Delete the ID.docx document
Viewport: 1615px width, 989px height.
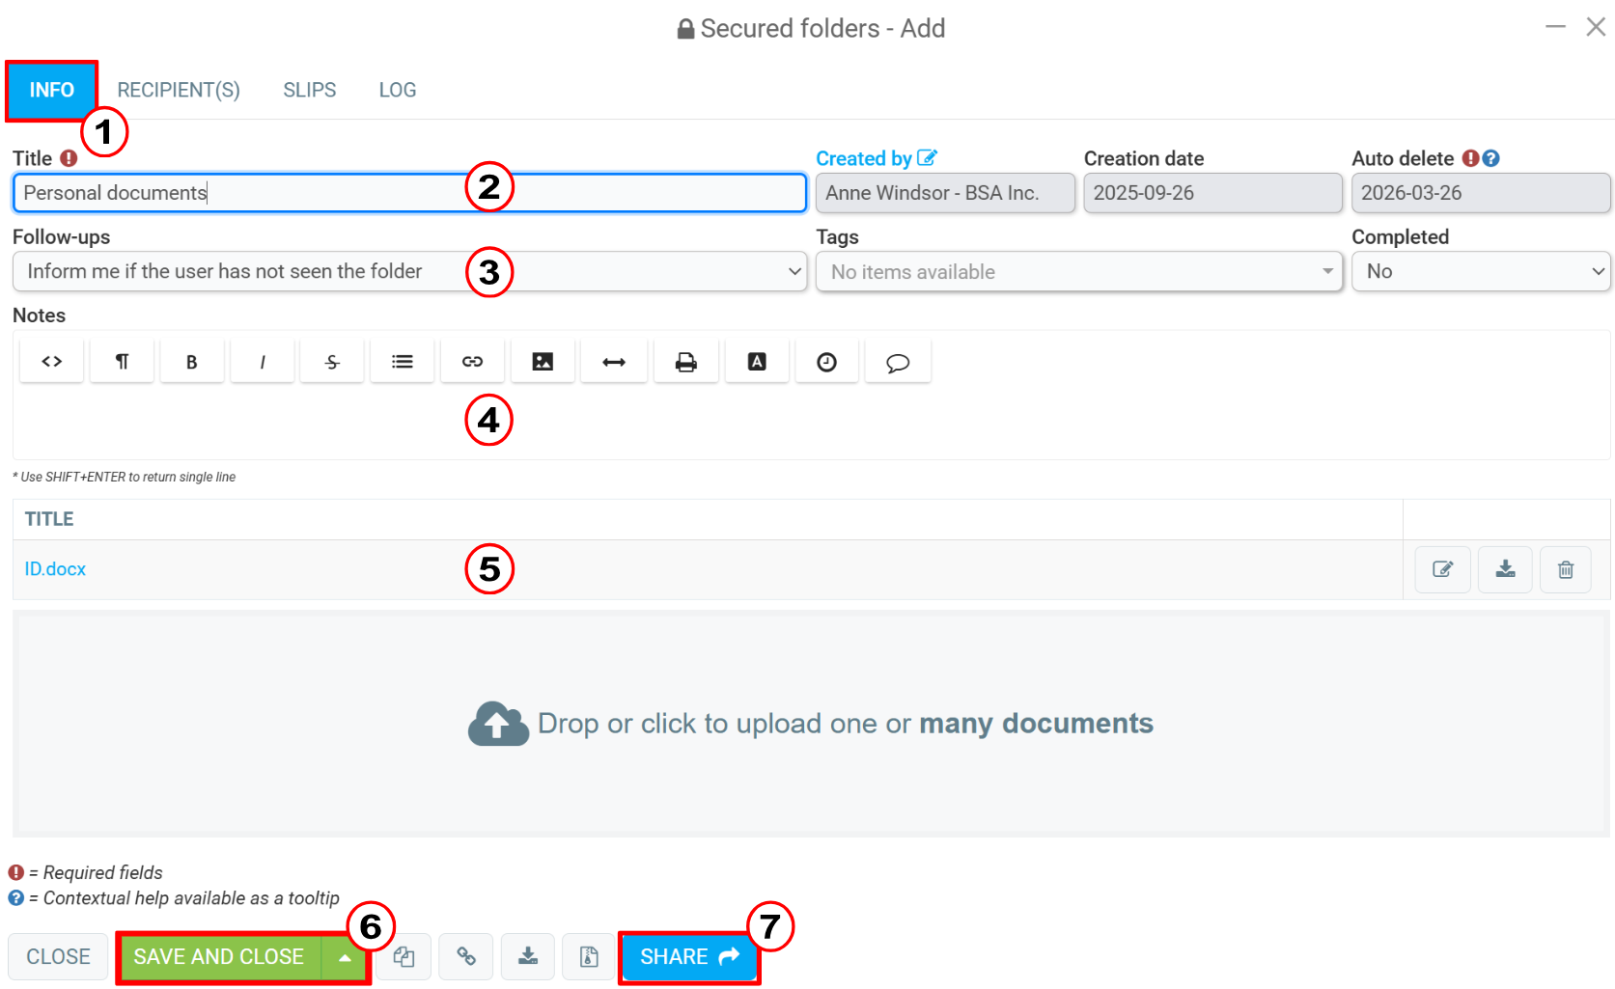click(1566, 569)
